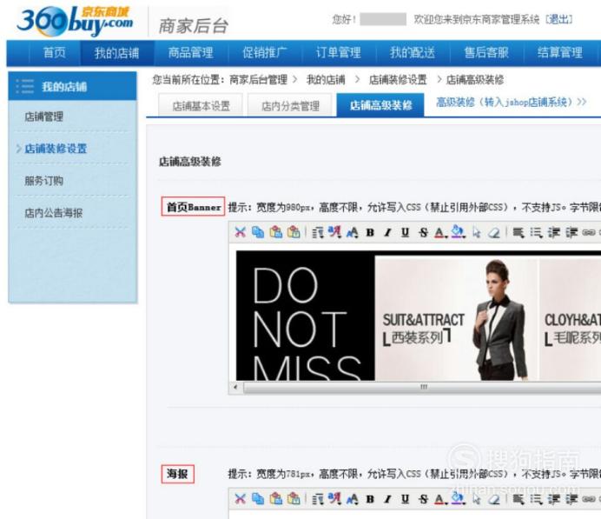Open 服务订购 in the left sidebar
The width and height of the screenshot is (601, 519).
[x=43, y=181]
